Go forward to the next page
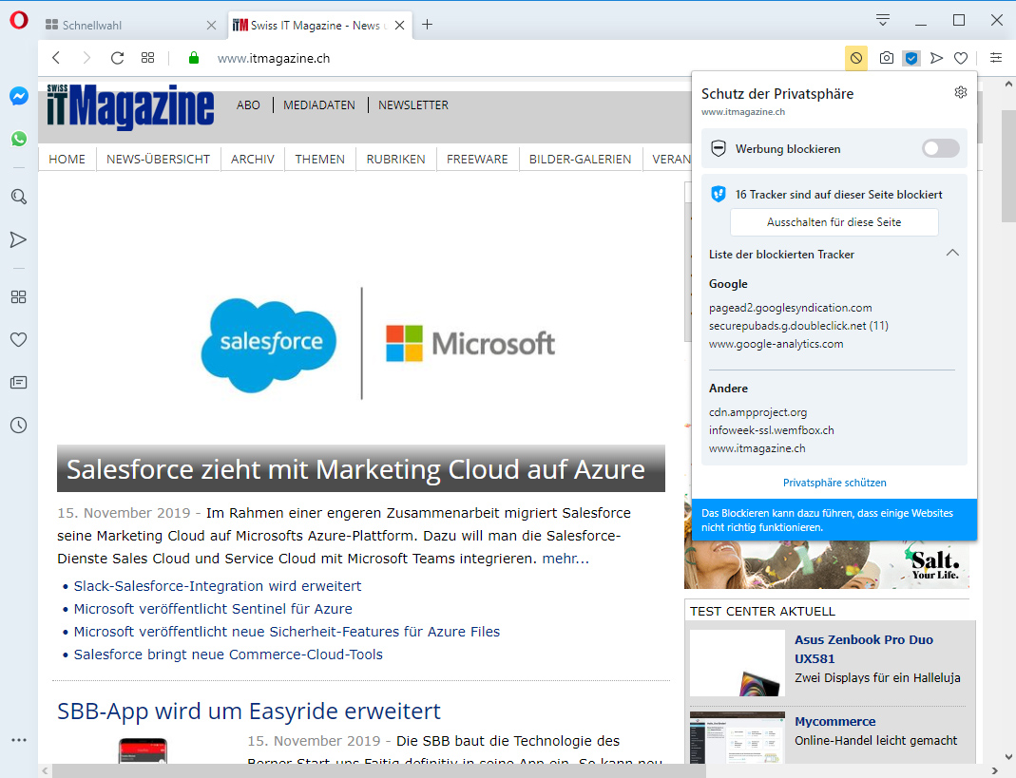 click(86, 58)
